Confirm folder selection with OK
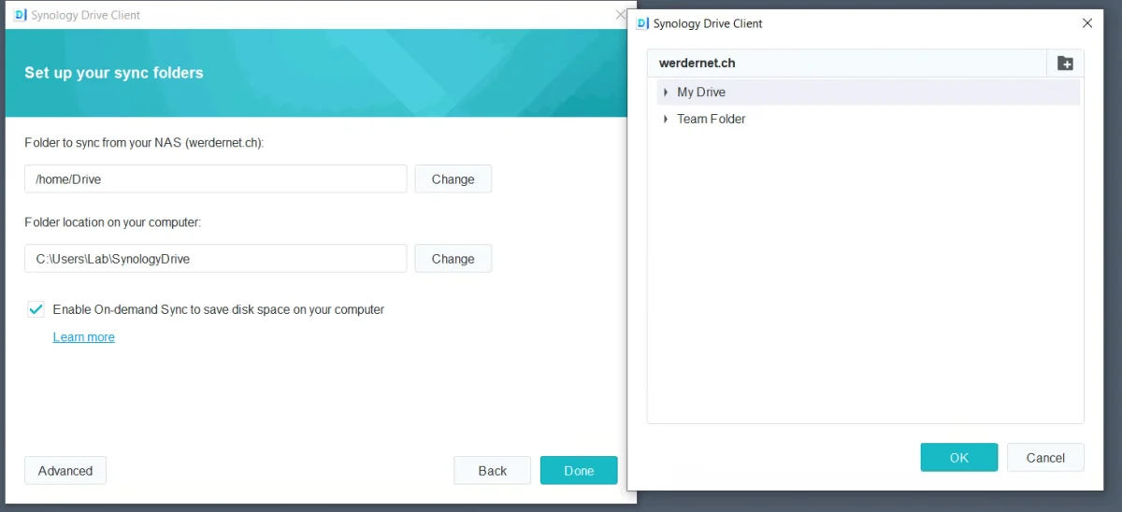This screenshot has height=512, width=1122. click(x=959, y=458)
